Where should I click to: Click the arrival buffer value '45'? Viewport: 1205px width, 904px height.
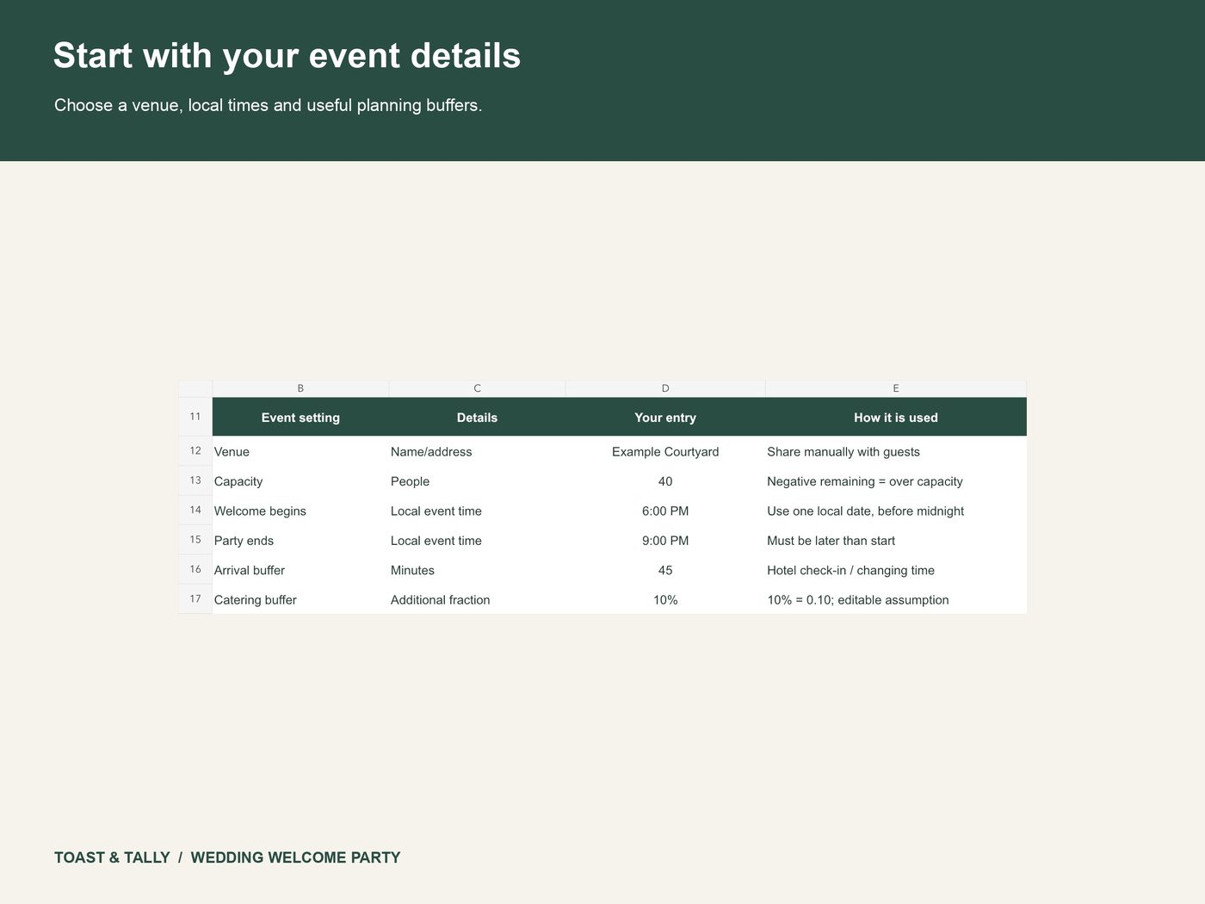coord(664,570)
